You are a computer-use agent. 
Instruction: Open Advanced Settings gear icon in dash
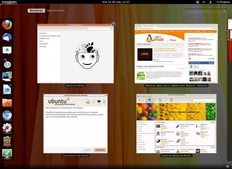pos(7,128)
